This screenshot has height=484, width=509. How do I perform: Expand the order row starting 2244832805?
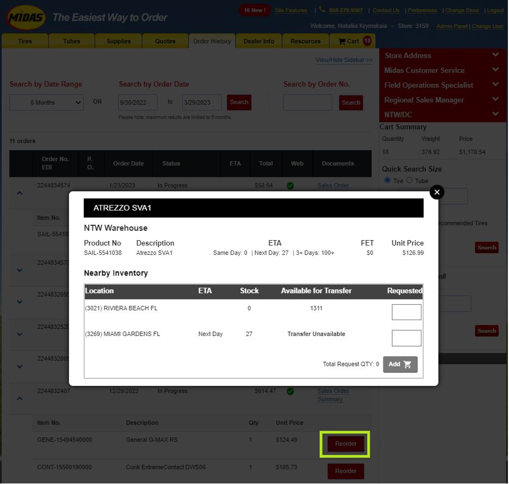[x=20, y=366]
